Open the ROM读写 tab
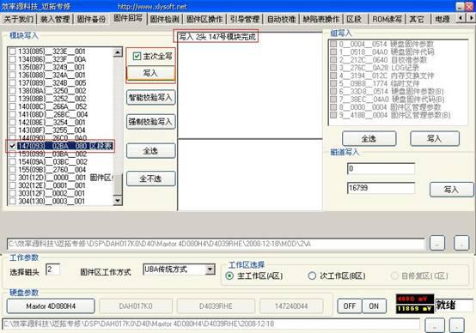The width and height of the screenshot is (476, 333). pyautogui.click(x=387, y=19)
